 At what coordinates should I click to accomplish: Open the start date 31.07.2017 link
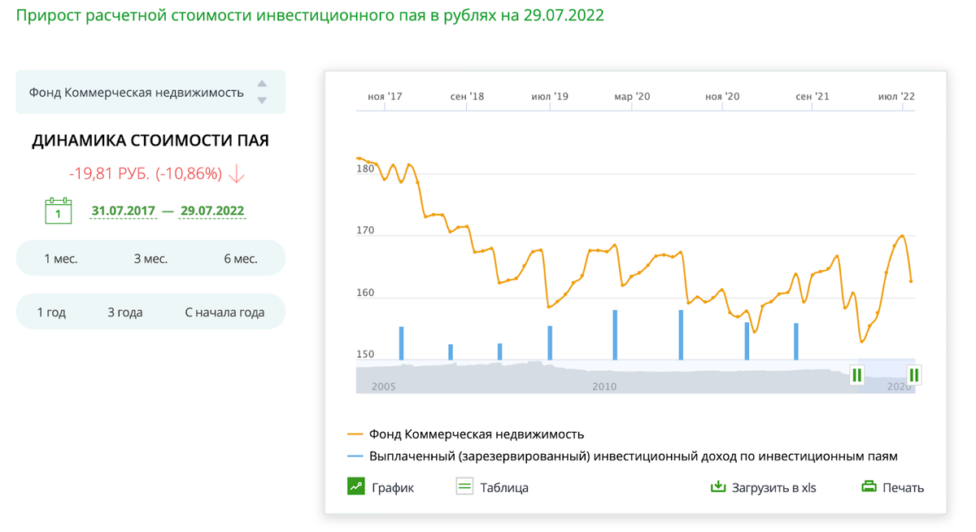(x=122, y=210)
